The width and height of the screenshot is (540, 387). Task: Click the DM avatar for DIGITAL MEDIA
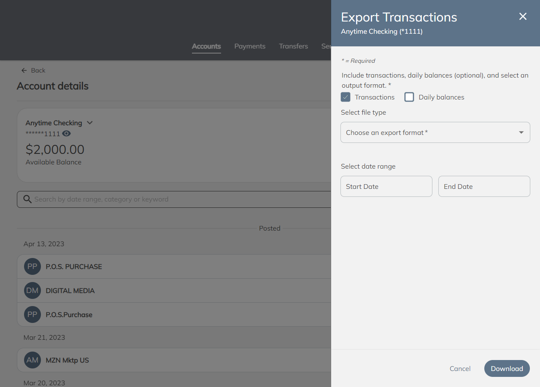tap(32, 290)
